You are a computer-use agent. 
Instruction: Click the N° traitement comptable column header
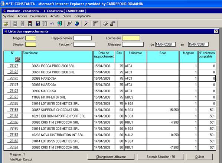point(207,57)
